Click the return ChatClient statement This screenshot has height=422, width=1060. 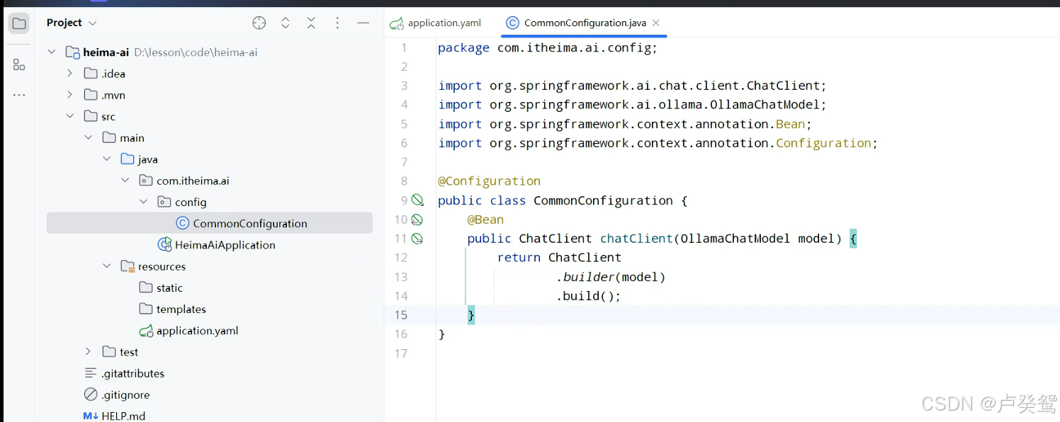click(559, 258)
